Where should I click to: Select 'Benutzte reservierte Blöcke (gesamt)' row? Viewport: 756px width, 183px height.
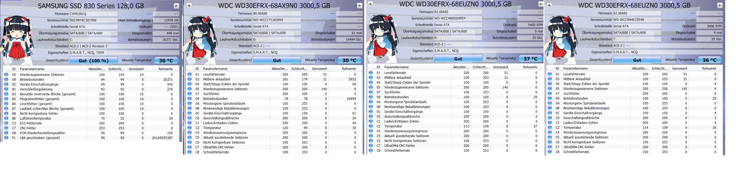coord(89,94)
